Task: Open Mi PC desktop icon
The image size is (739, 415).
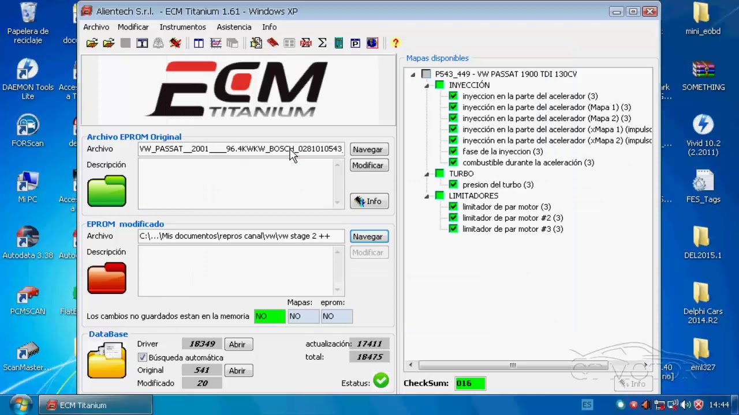Action: tap(28, 187)
